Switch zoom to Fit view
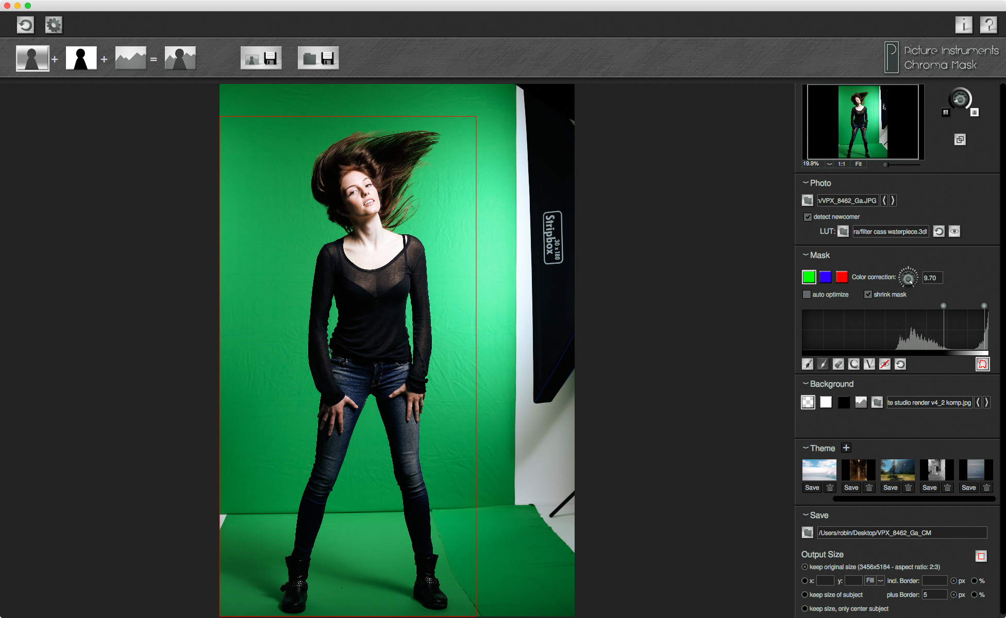The height and width of the screenshot is (618, 1006). coord(859,164)
